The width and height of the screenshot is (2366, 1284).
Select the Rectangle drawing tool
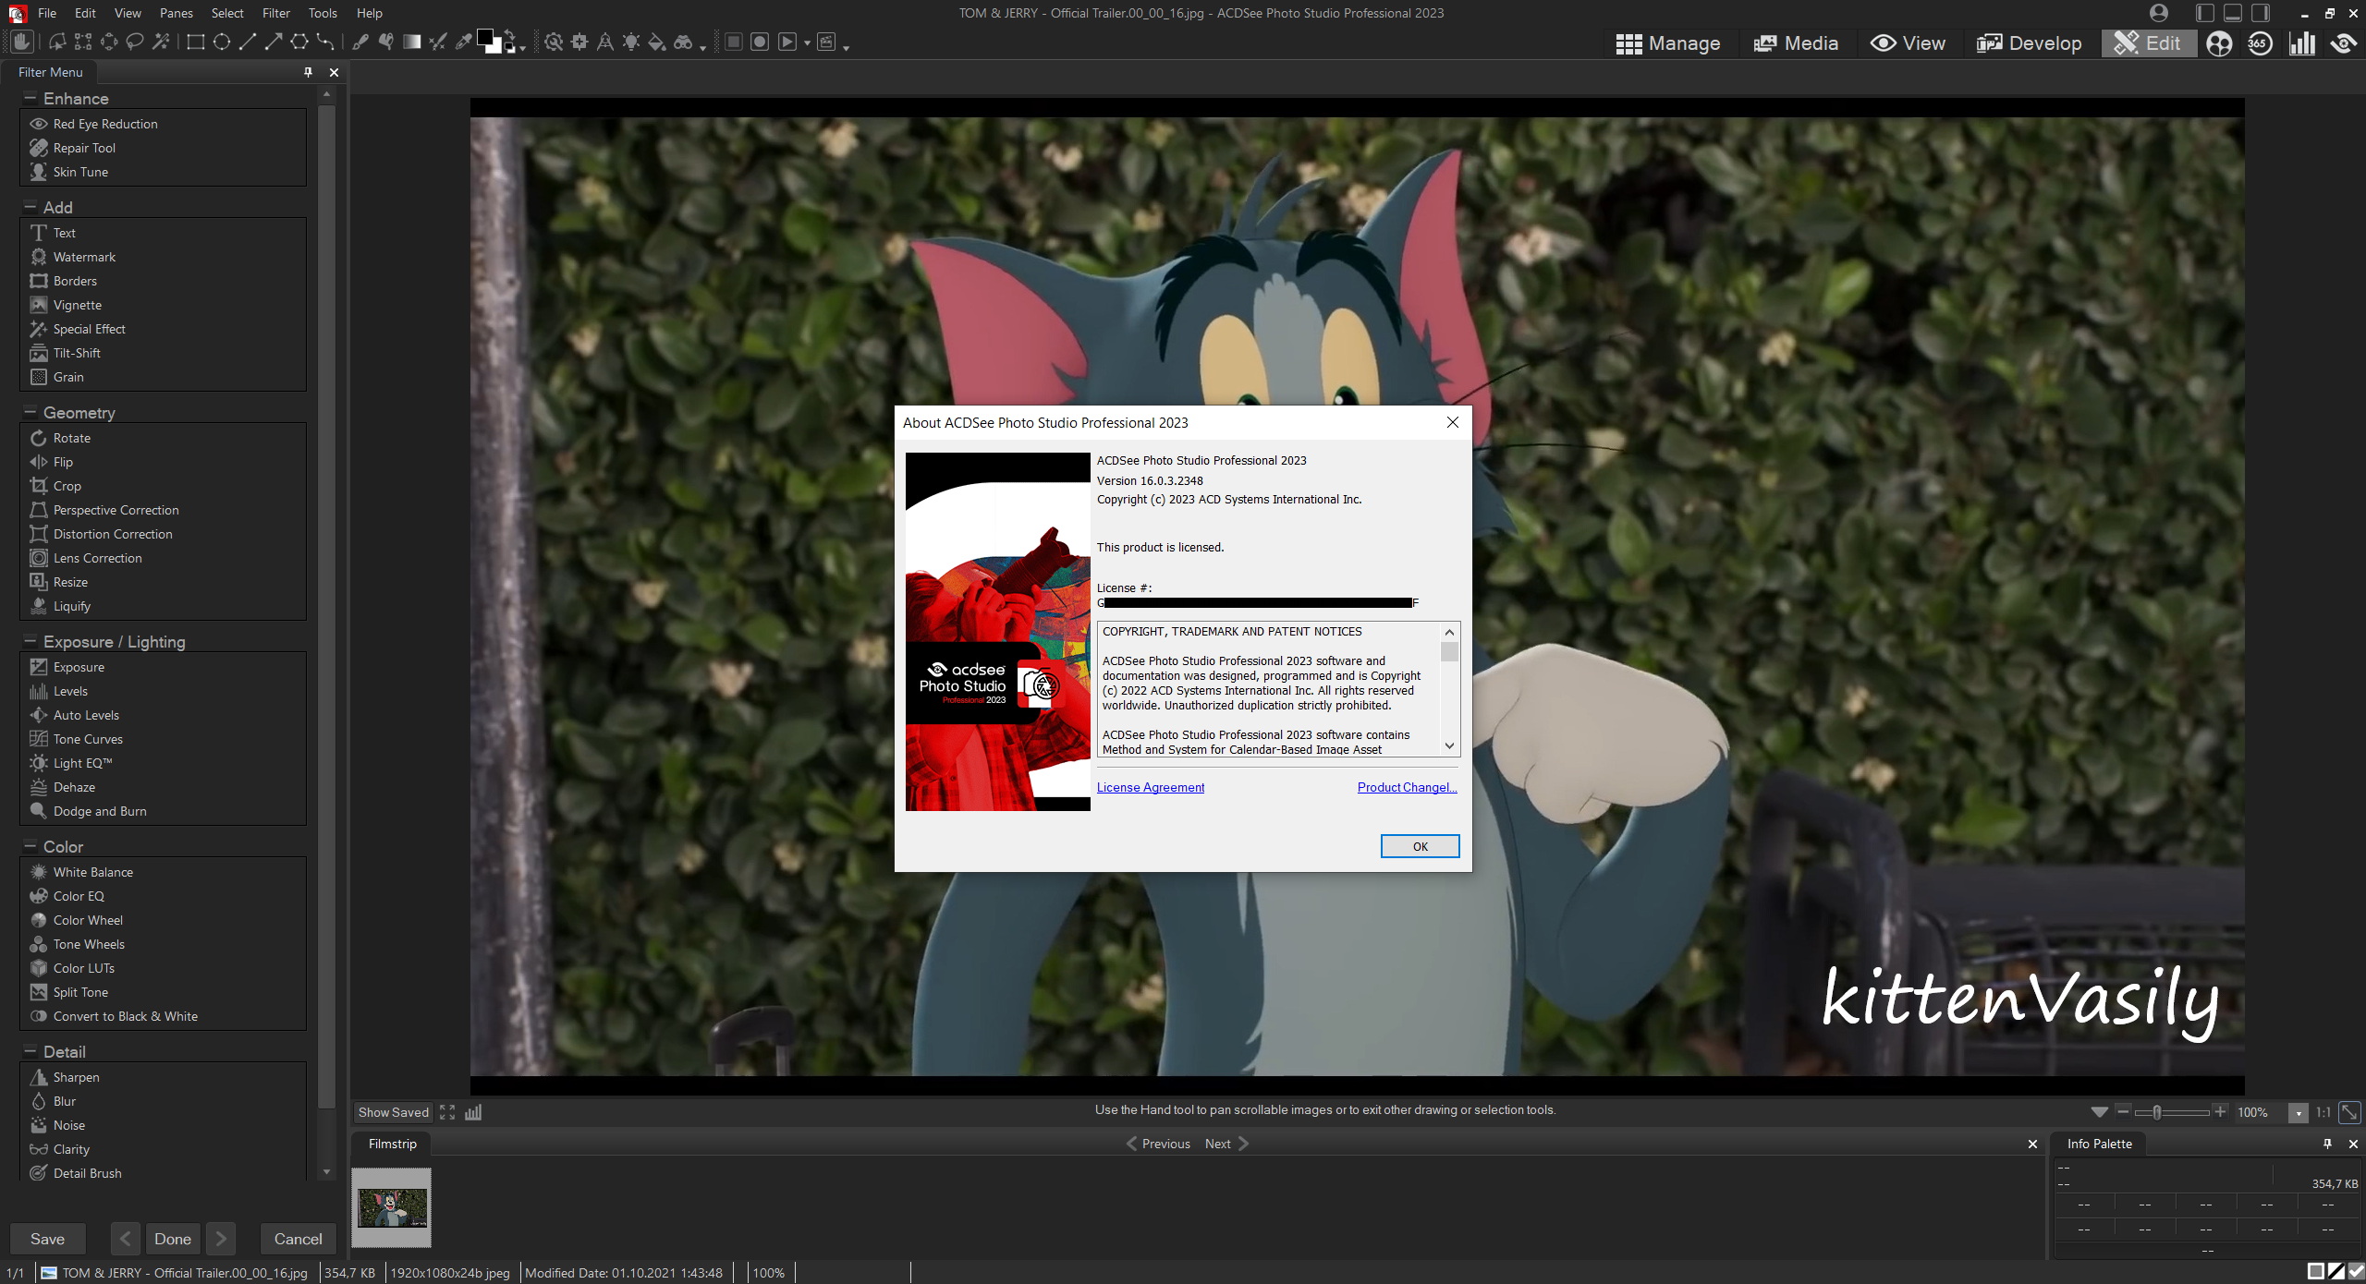195,42
